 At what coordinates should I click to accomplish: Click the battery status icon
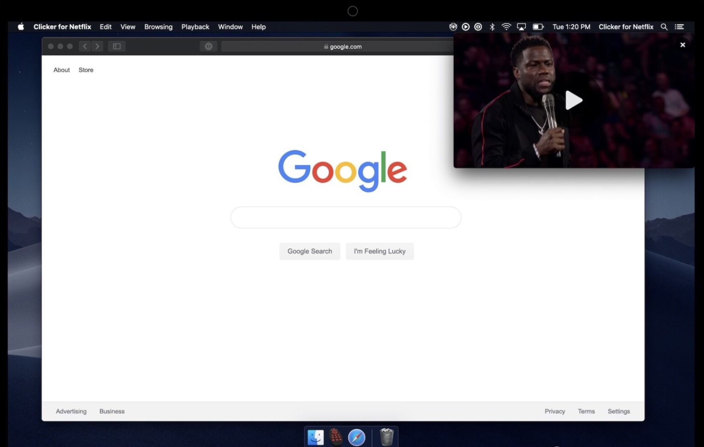click(x=538, y=27)
